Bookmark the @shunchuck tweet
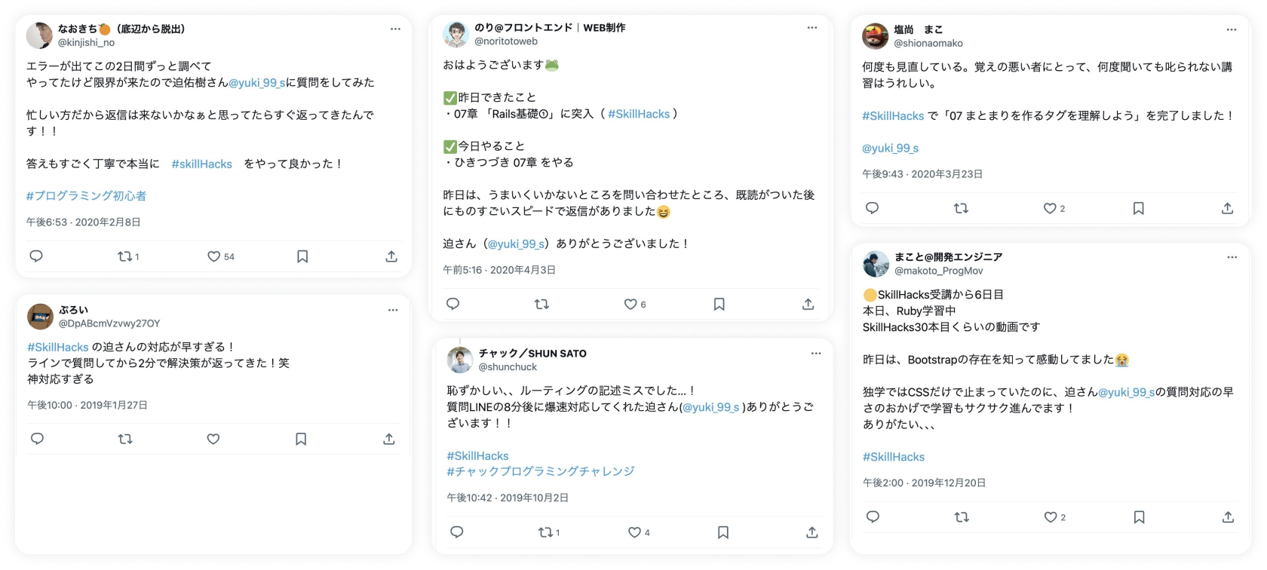1267x570 pixels. tap(723, 532)
